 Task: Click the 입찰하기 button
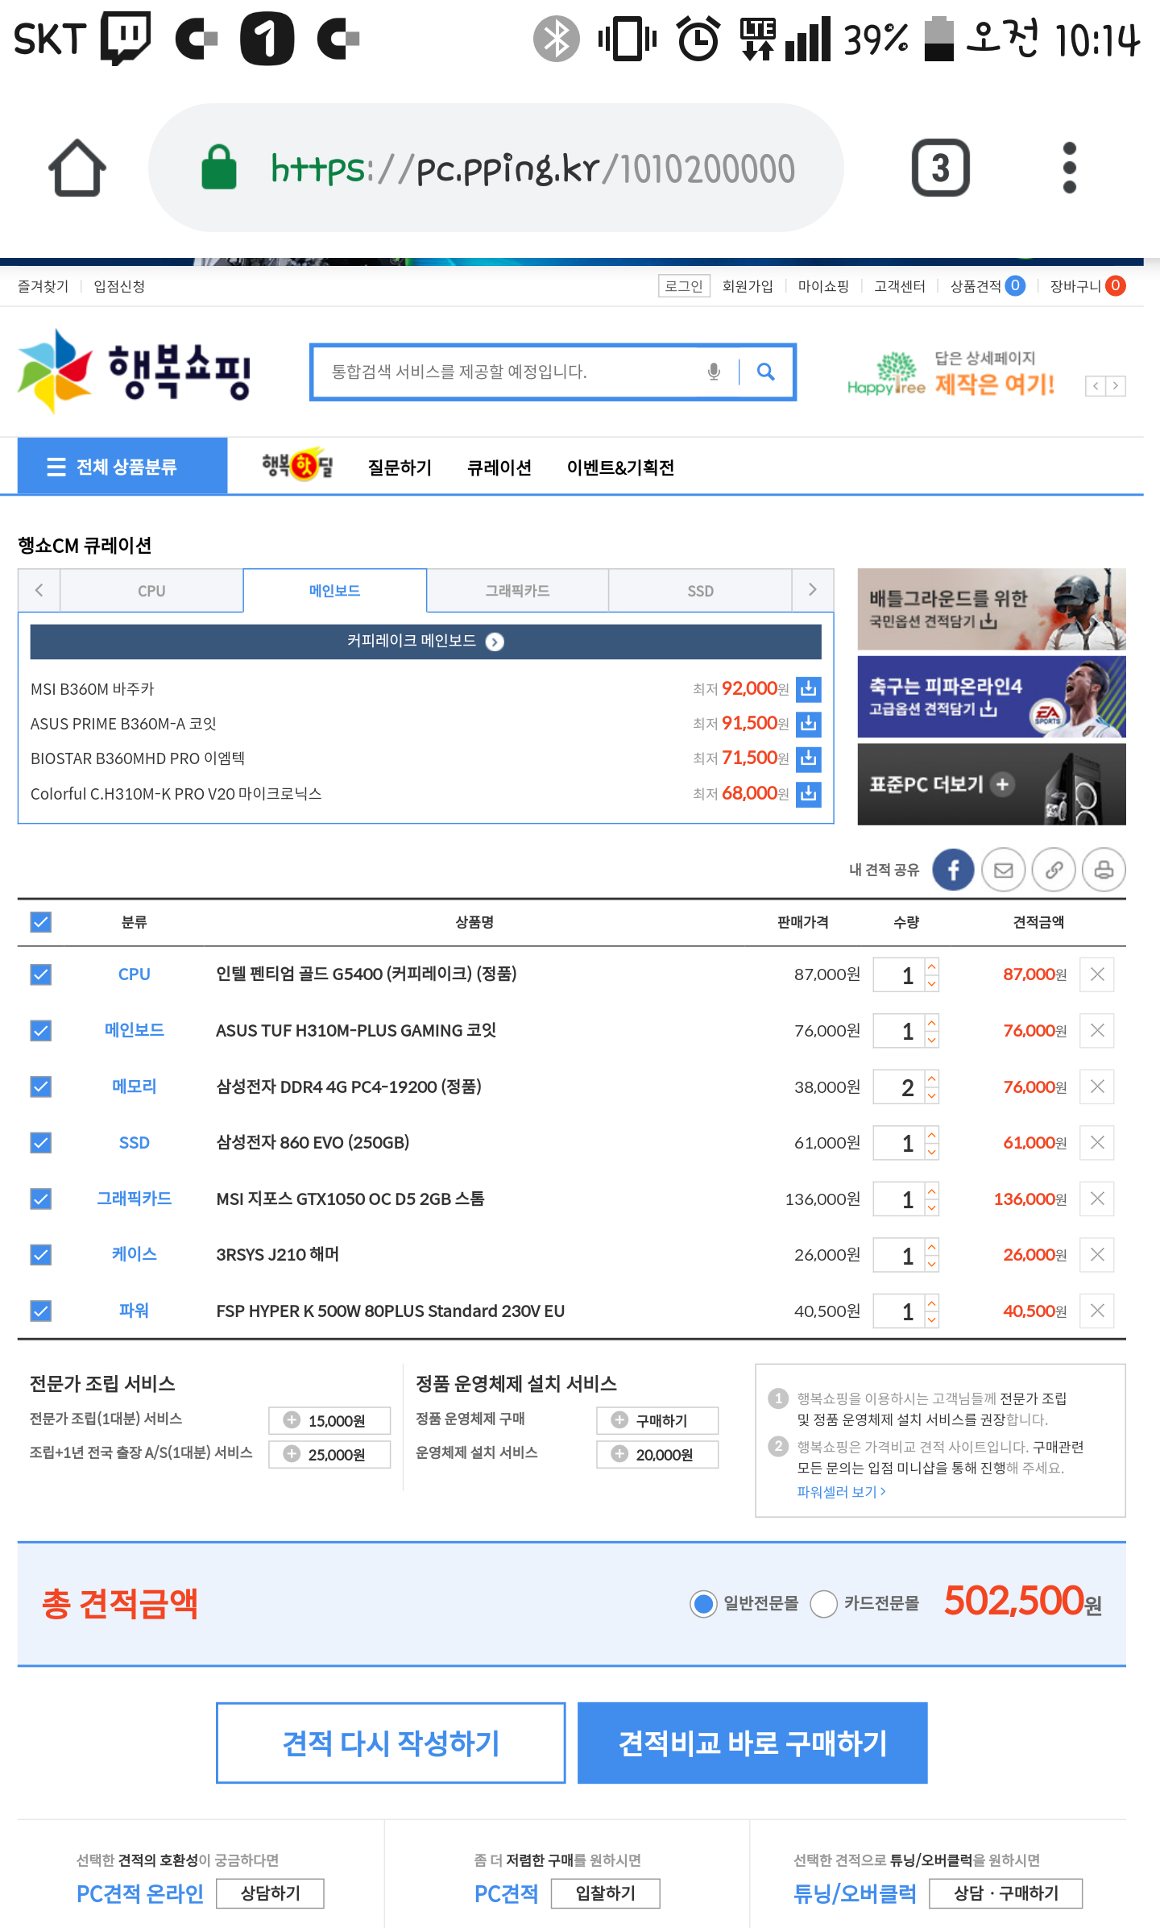tap(606, 1893)
